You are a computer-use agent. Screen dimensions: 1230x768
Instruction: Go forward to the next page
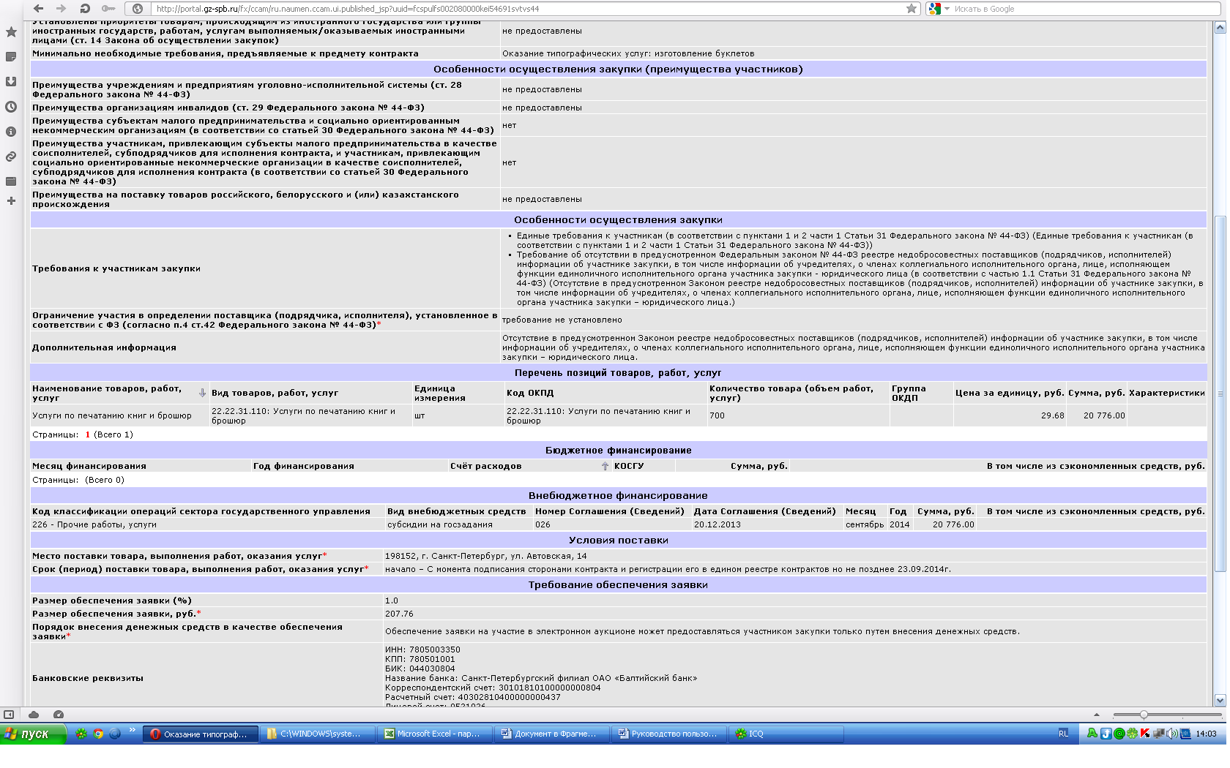click(61, 9)
